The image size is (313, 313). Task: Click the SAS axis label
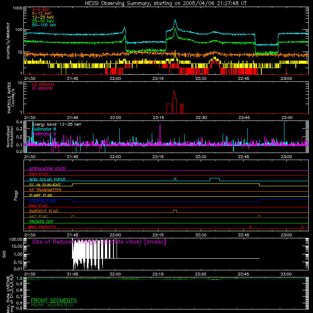coord(4,254)
